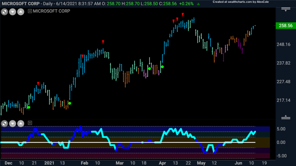Click the green dot marker in late March
This screenshot has height=166, width=296.
pyautogui.click(x=149, y=69)
